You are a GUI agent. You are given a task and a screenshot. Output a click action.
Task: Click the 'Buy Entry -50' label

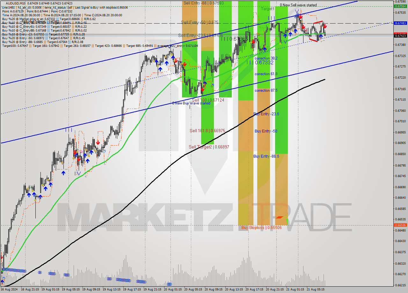tap(266, 131)
